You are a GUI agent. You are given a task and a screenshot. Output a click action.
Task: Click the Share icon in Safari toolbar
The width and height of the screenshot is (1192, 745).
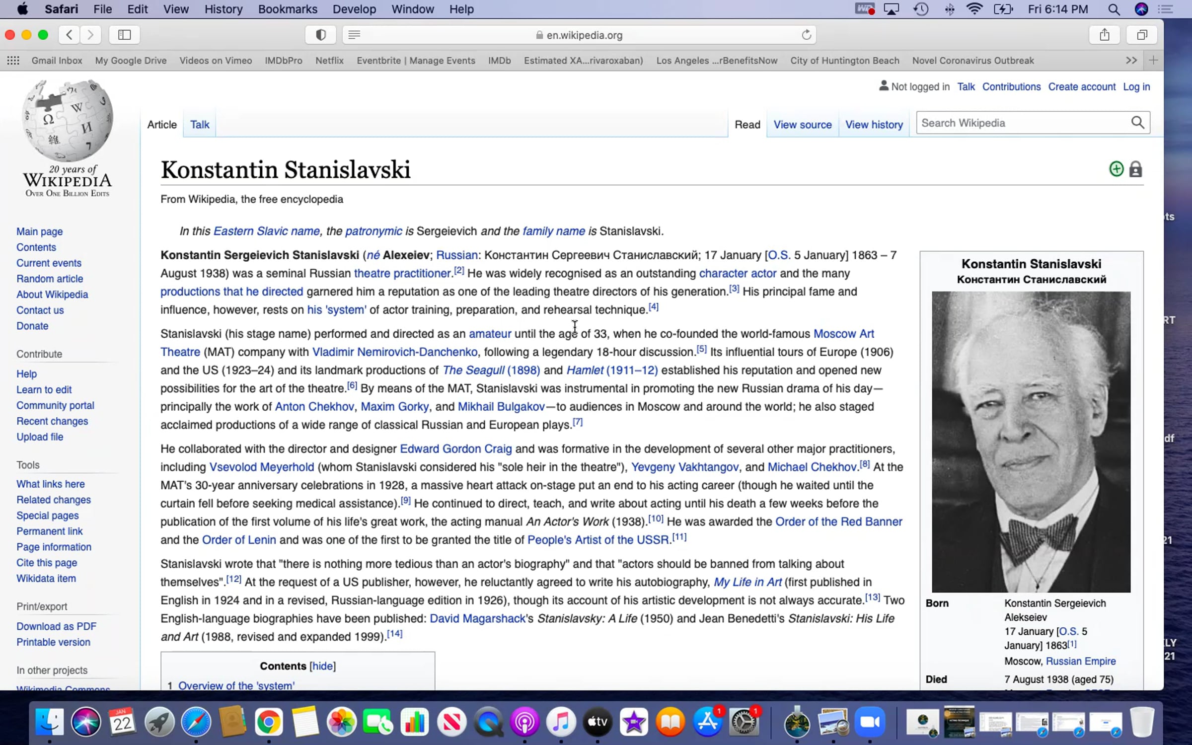pos(1104,35)
